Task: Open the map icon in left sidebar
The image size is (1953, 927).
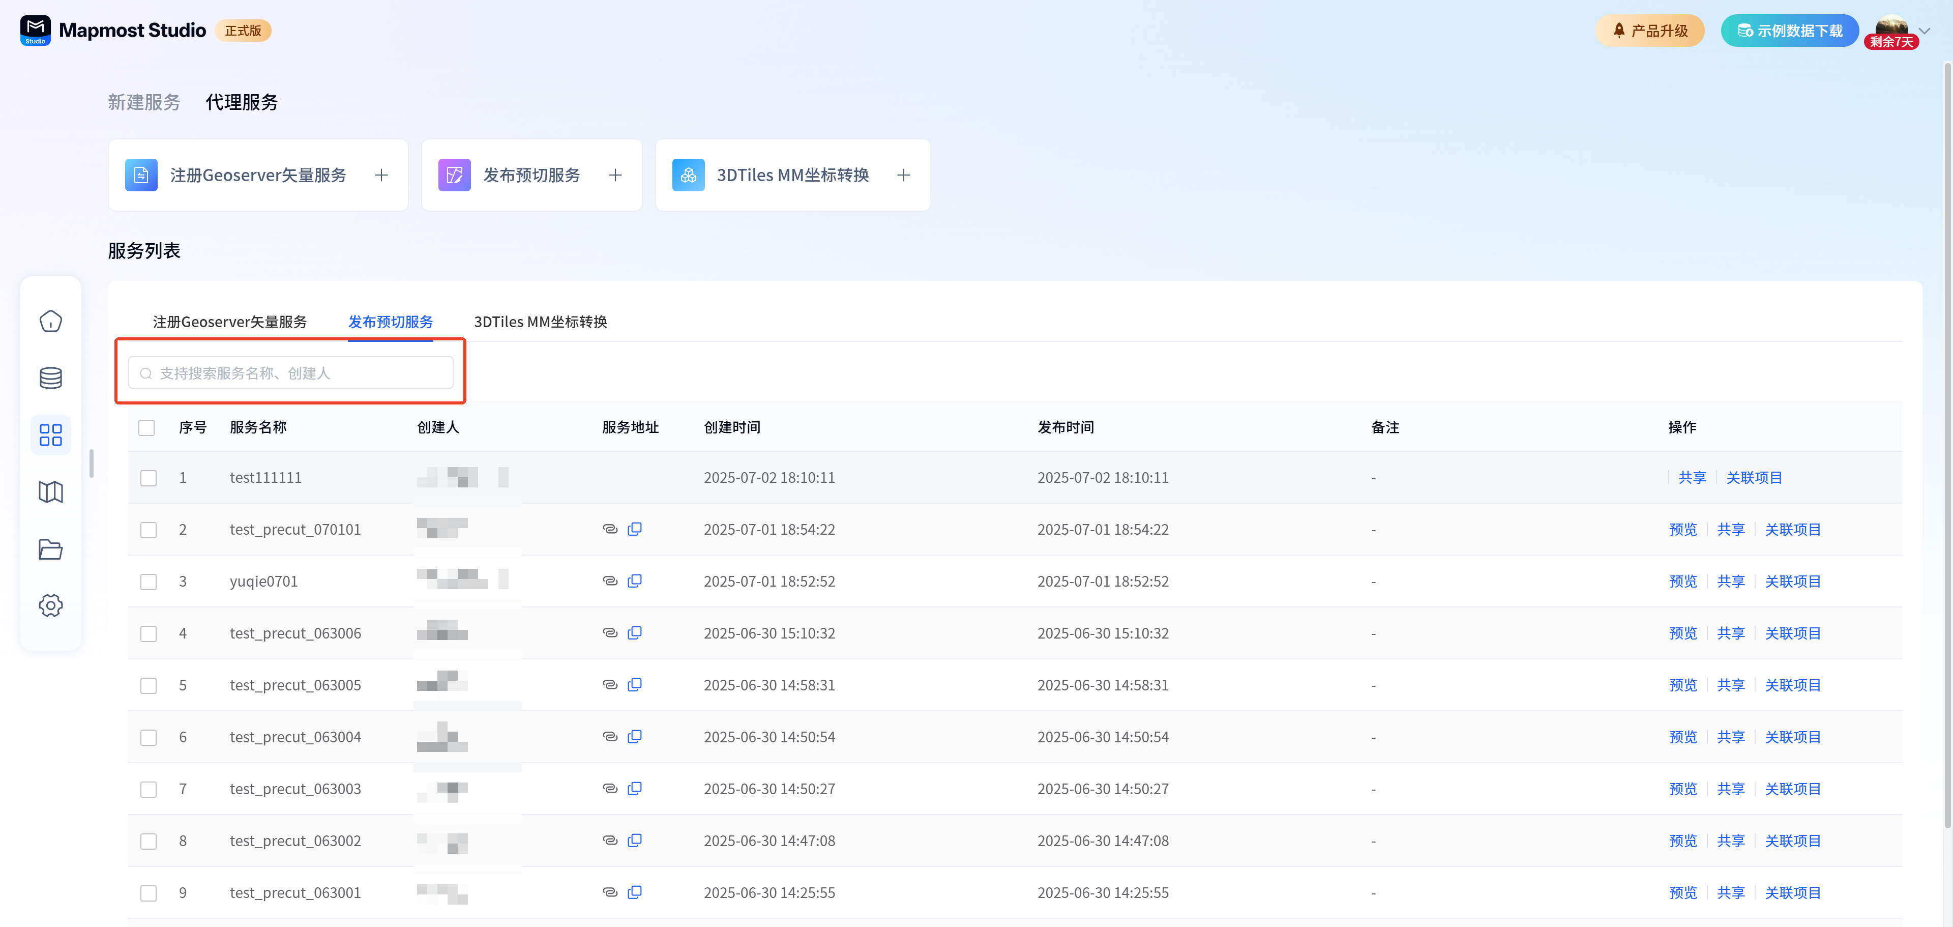Action: coord(51,493)
